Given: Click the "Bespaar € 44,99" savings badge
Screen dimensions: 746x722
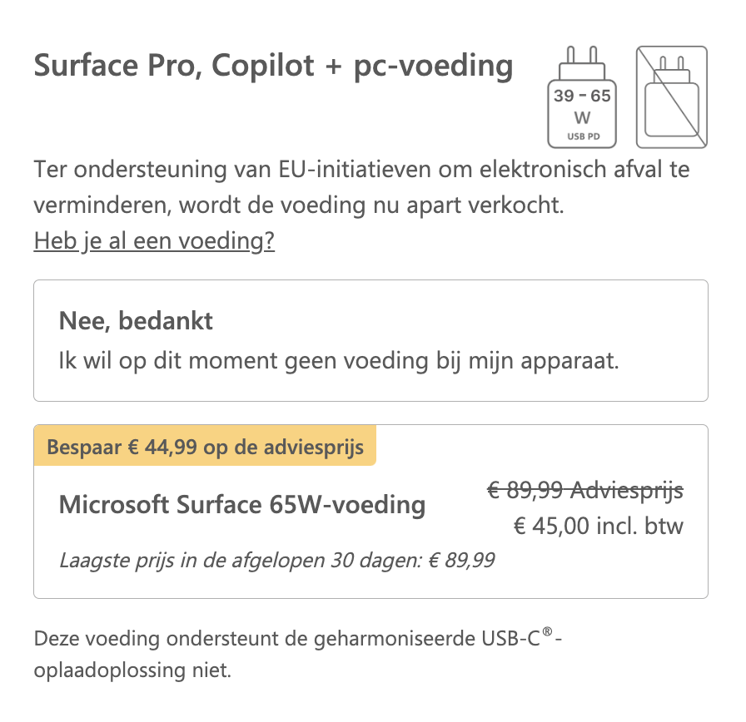Looking at the screenshot, I should pyautogui.click(x=205, y=447).
